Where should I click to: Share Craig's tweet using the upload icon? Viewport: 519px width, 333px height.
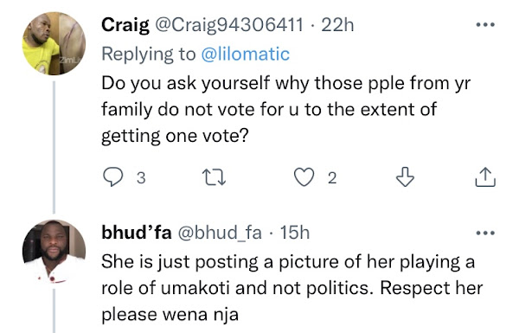click(x=485, y=177)
